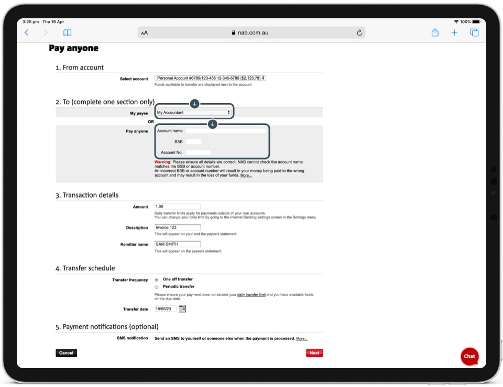Image resolution: width=503 pixels, height=387 pixels.
Task: Show all tabs overview icon
Action: (x=474, y=32)
